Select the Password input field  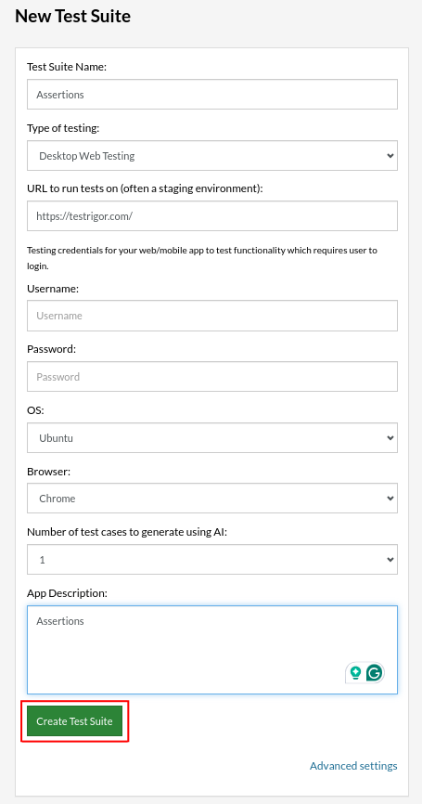click(212, 377)
